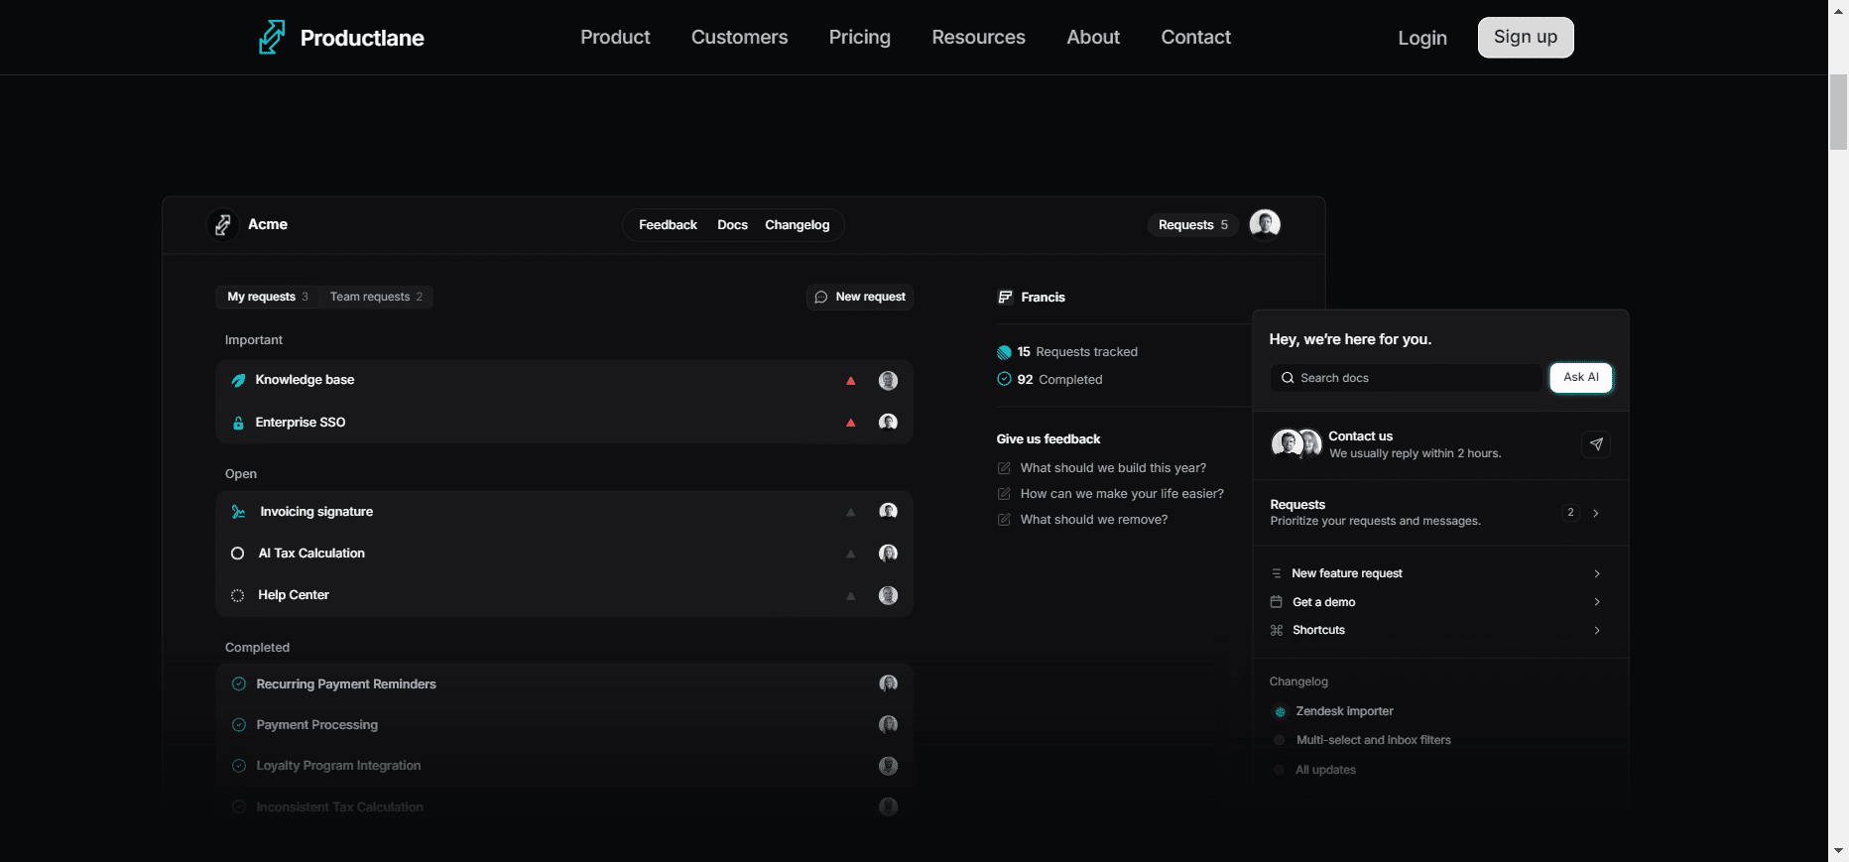The image size is (1849, 862).
Task: Click edit icon beside What should we build
Action: coord(1004,468)
